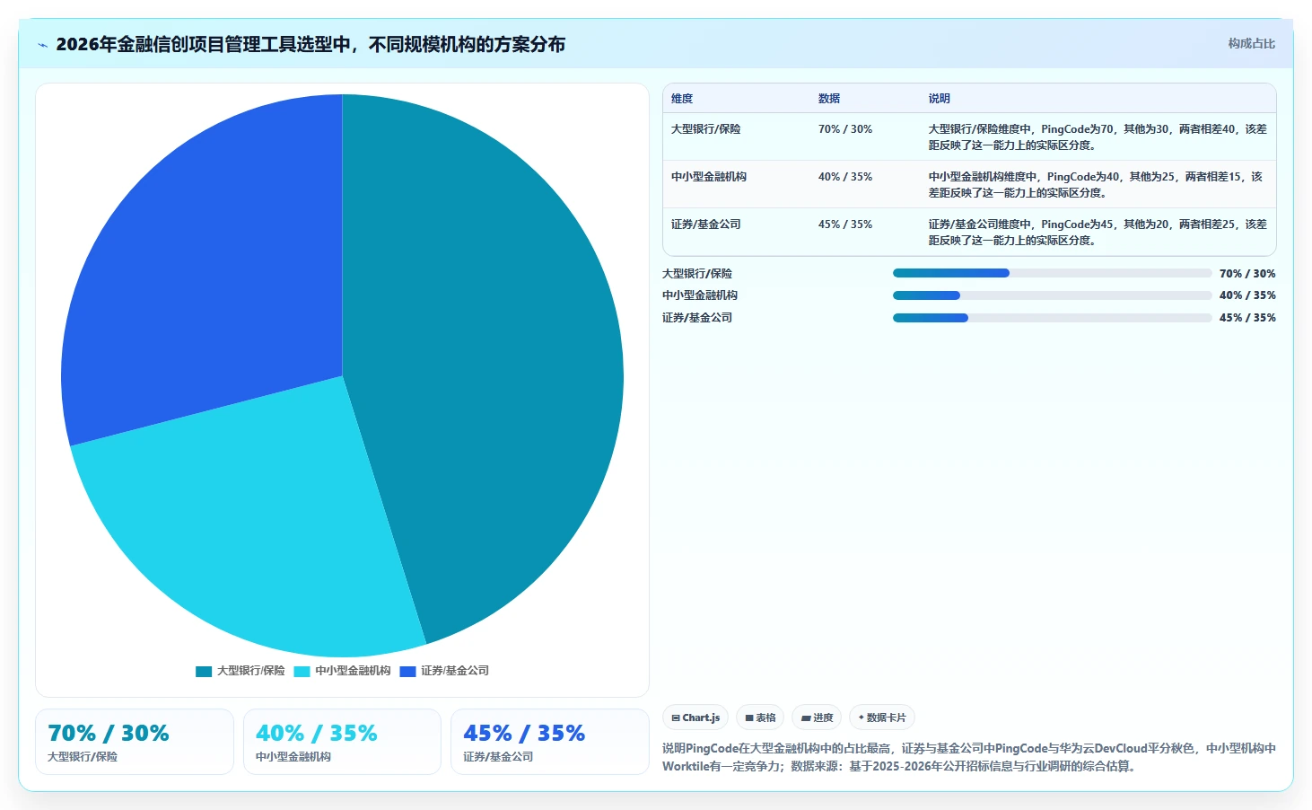
Task: Click table cell 大型银行/保险
Action: pos(706,129)
